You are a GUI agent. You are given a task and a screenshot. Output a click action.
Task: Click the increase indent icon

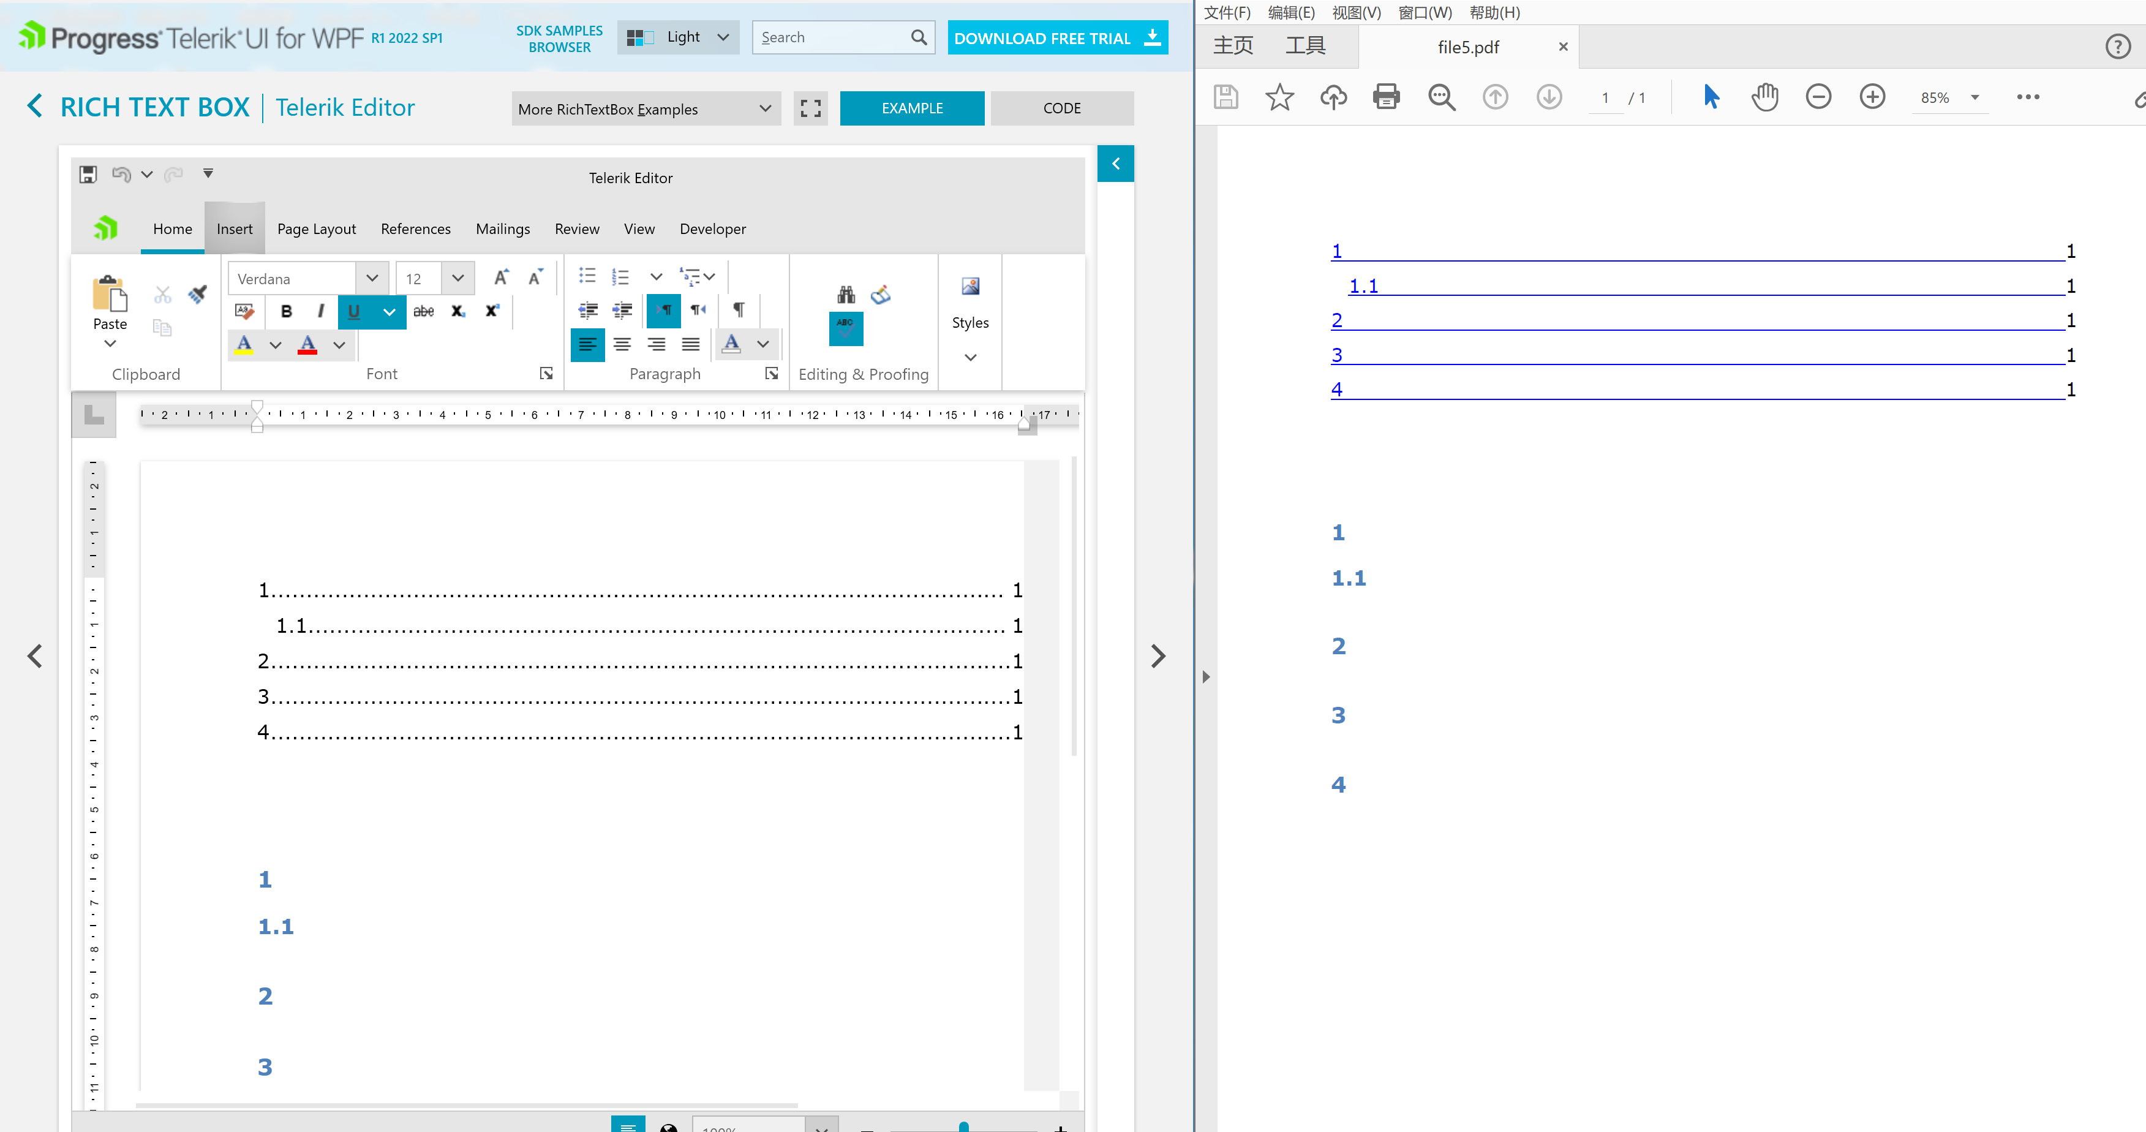tap(622, 311)
